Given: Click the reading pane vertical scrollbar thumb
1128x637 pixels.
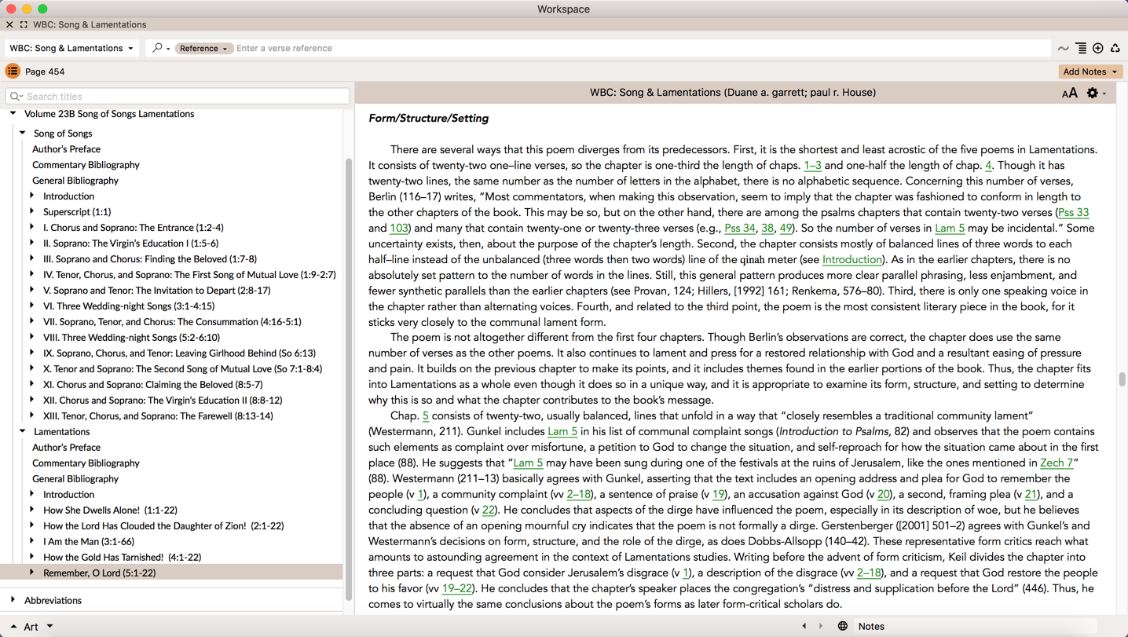Looking at the screenshot, I should coord(1122,379).
